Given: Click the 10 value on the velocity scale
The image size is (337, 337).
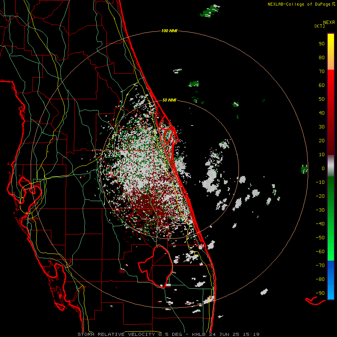Looking at the screenshot, I should coord(322,155).
